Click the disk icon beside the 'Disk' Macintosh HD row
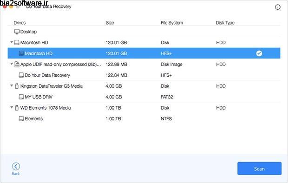288x183 pixels. pos(17,43)
